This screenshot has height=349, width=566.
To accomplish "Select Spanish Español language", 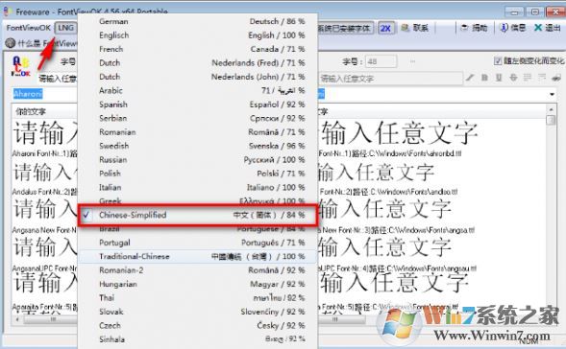I will click(198, 105).
